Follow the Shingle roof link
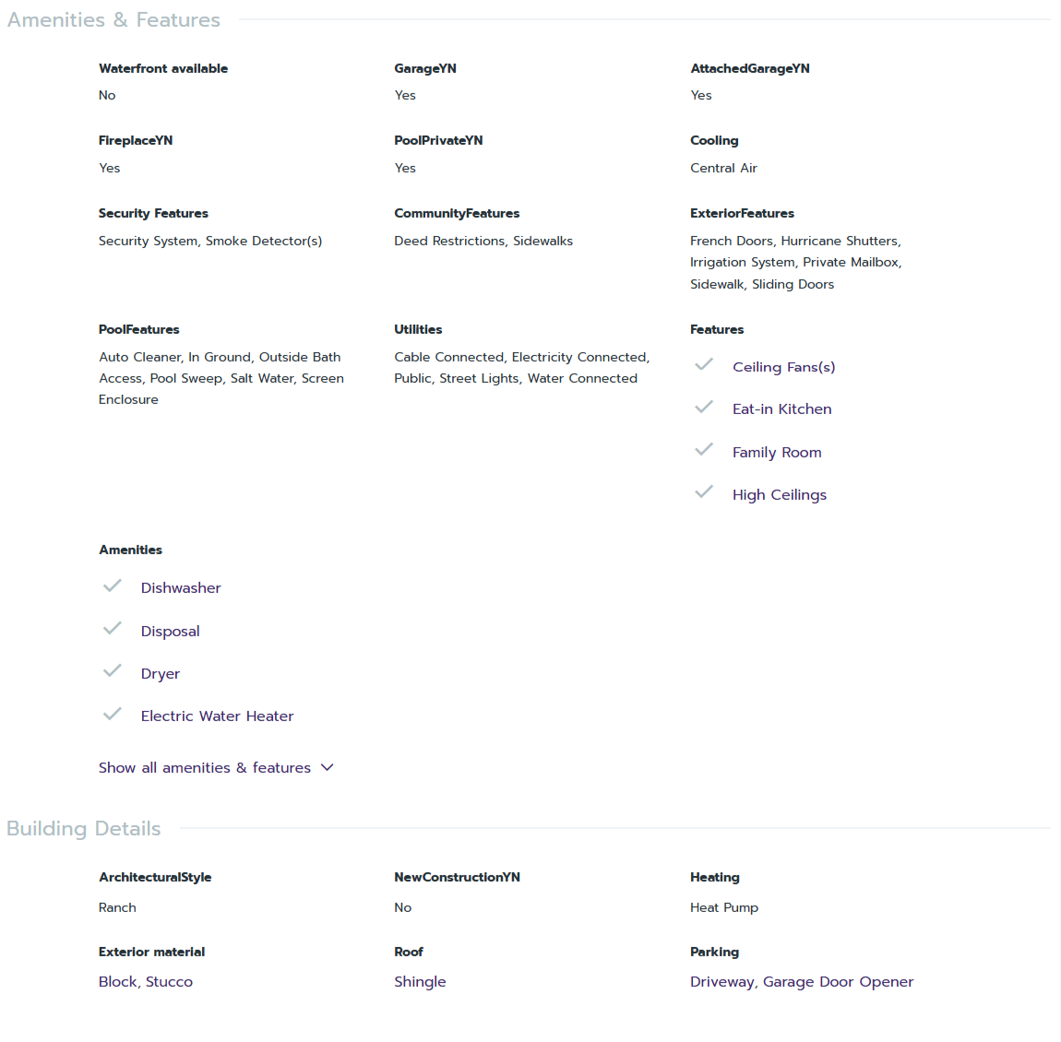Screen dimensions: 1061x1042 click(x=420, y=982)
